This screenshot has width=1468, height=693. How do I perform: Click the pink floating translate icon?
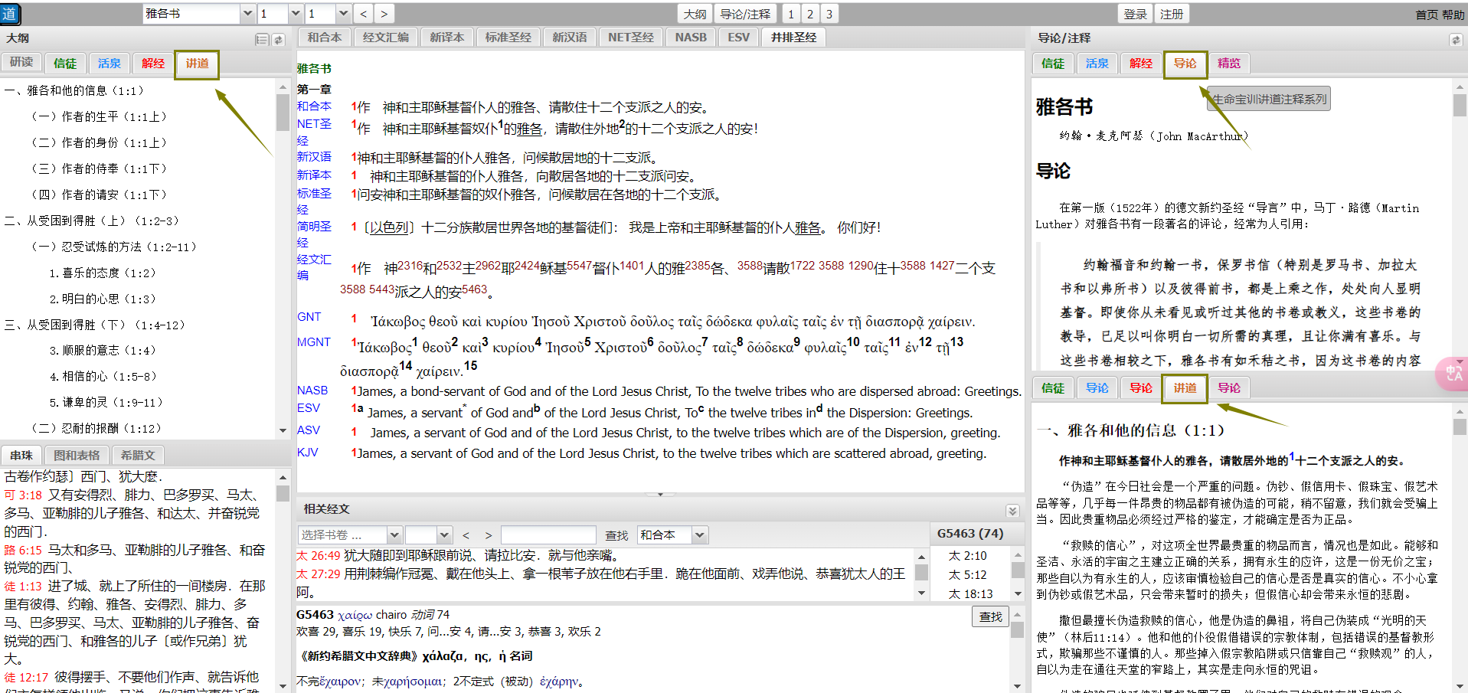point(1453,374)
